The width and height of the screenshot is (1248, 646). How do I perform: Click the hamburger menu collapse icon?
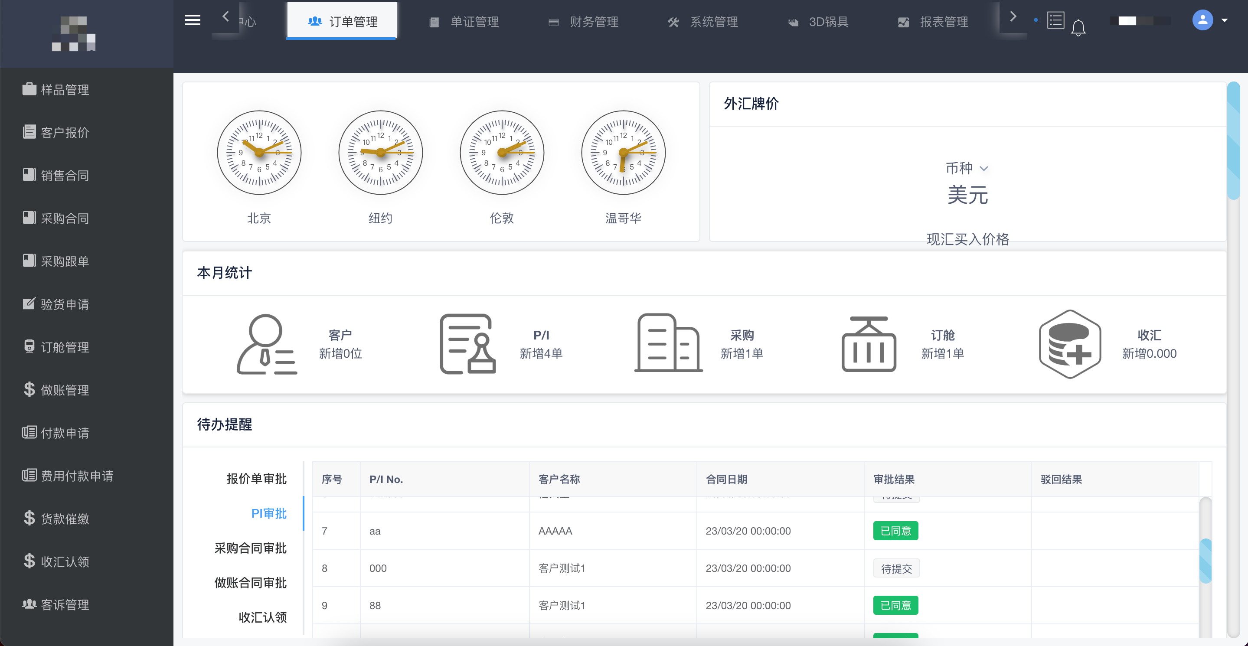tap(193, 20)
